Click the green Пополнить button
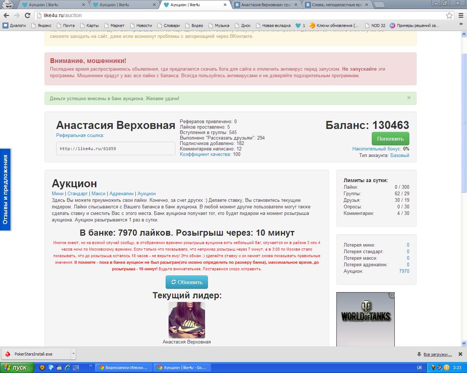467x373 pixels. pos(390,139)
